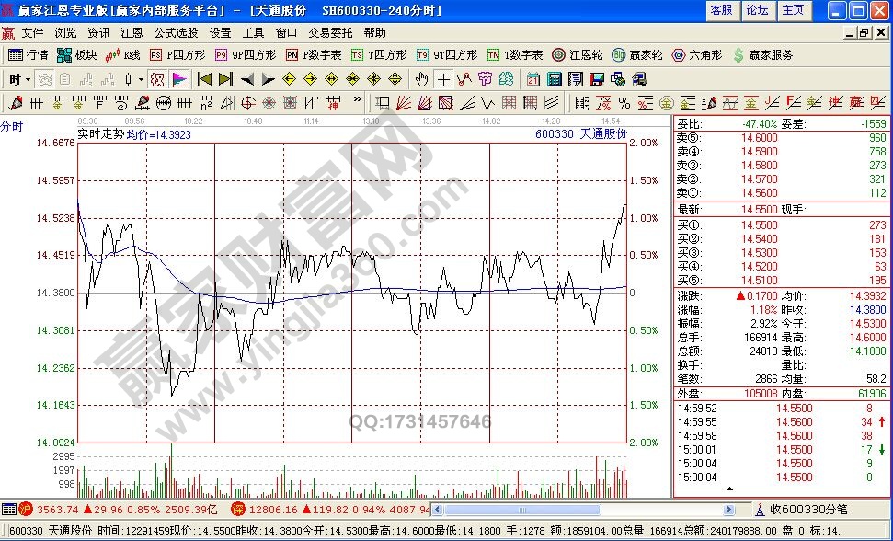Screen dimensions: 893x541
Task: Open the candlestick style dropdown arrow
Action: [142, 79]
